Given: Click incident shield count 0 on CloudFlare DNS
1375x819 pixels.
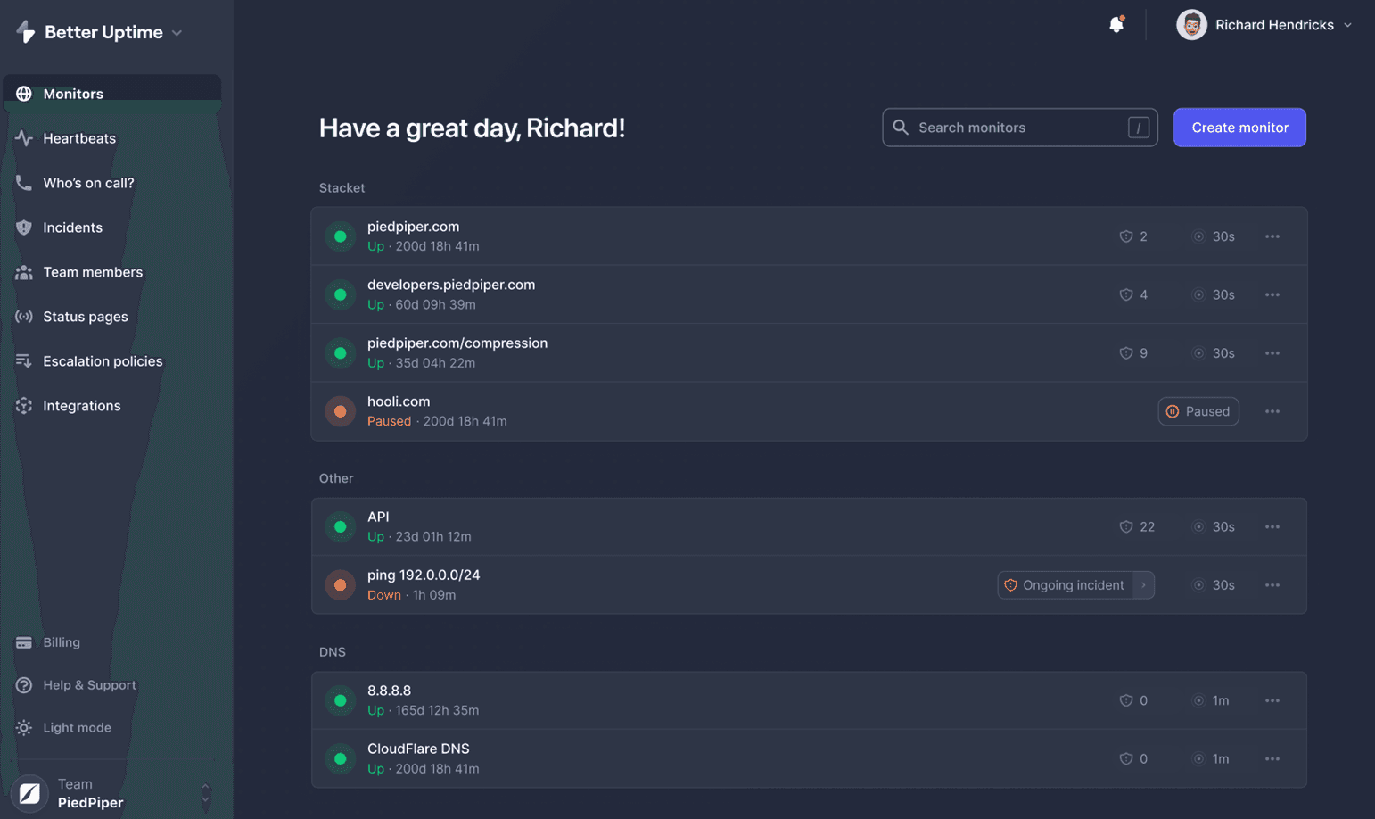Looking at the screenshot, I should tap(1133, 759).
